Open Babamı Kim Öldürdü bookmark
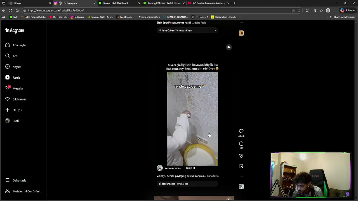Viewport: 358px width, 201px height. [223, 17]
